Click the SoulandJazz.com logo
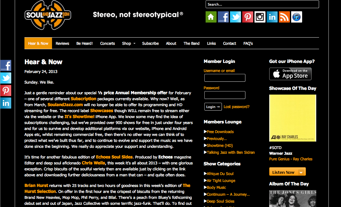341x207 pixels. tap(48, 15)
